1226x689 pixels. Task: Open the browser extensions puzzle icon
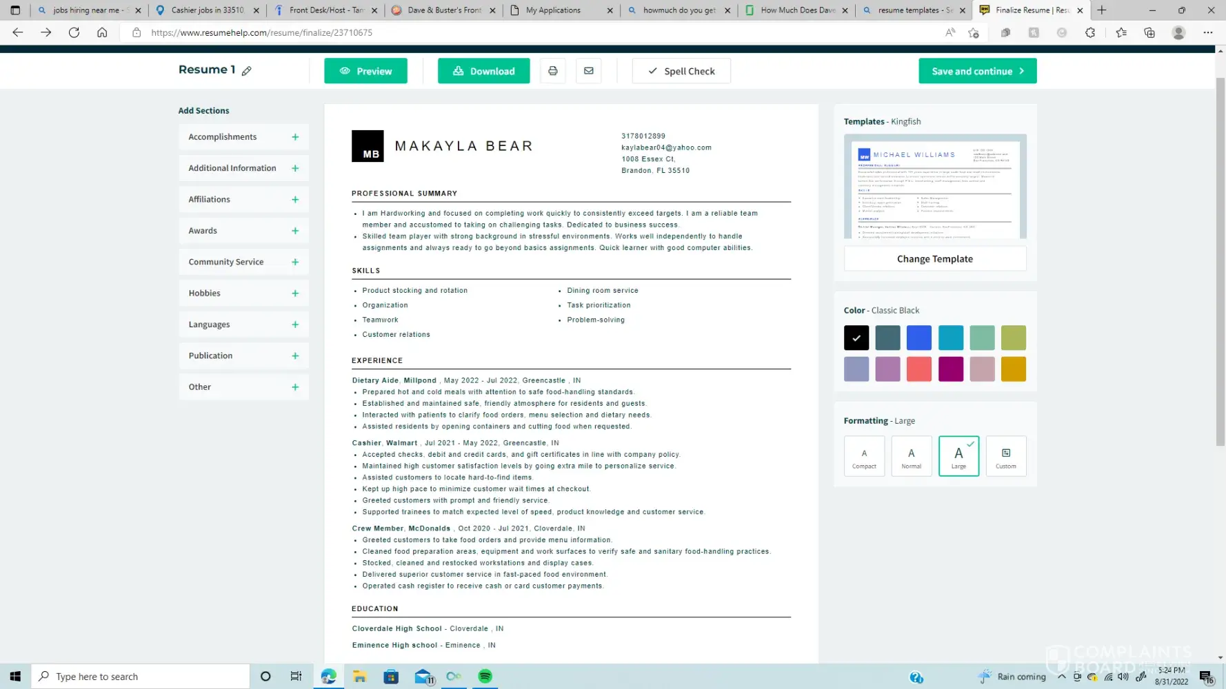[x=1090, y=32]
